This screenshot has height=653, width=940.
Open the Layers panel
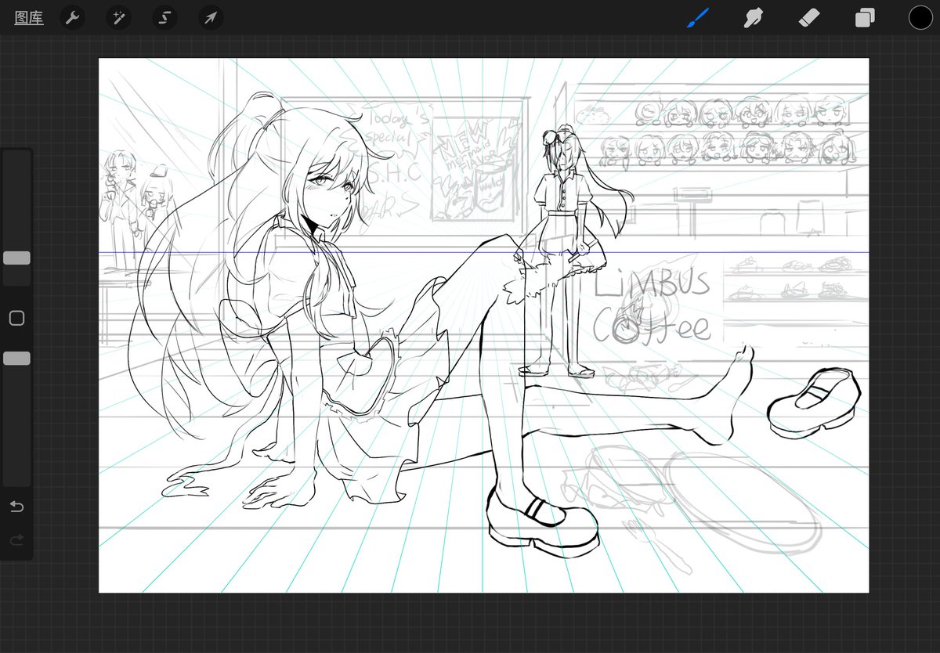(x=865, y=18)
